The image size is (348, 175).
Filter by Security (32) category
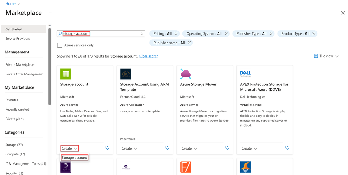(14, 173)
